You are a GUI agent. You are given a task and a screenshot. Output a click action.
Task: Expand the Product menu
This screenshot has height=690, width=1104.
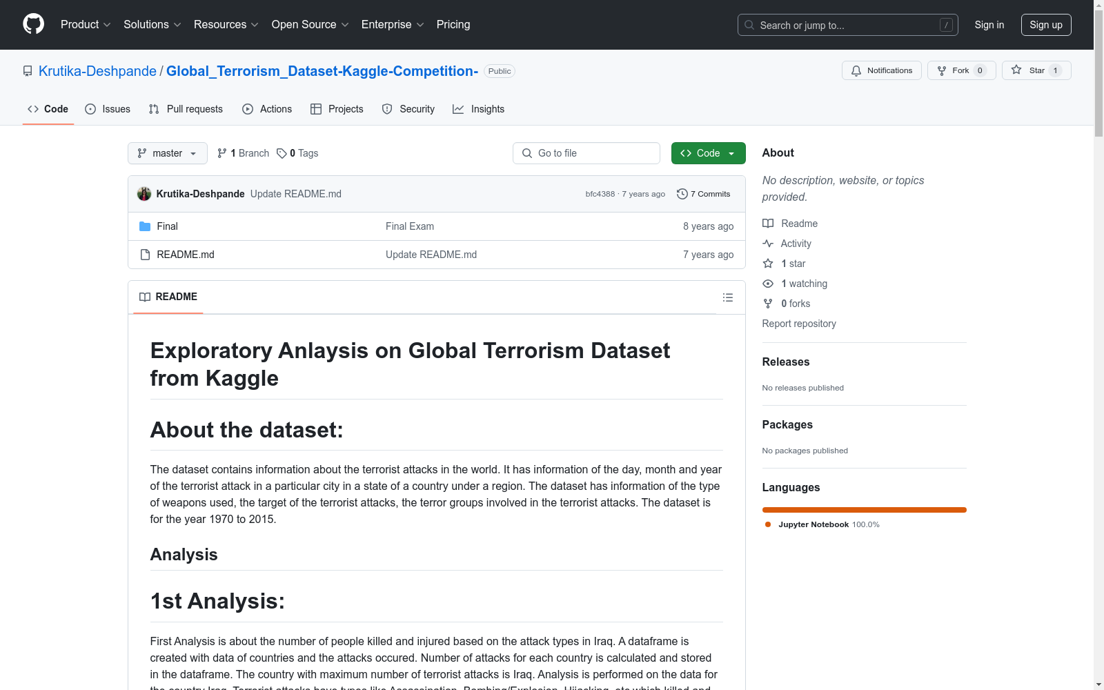(x=86, y=24)
